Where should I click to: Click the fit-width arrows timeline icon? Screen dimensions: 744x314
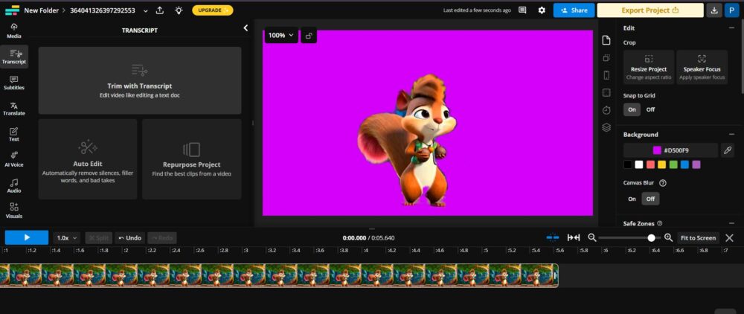pos(573,237)
